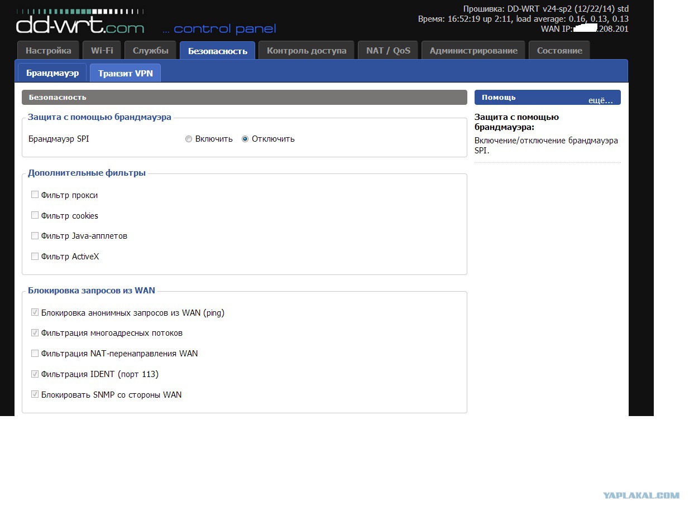Open the Службы tab
Viewport: 694px width, 512px height.
pyautogui.click(x=151, y=50)
